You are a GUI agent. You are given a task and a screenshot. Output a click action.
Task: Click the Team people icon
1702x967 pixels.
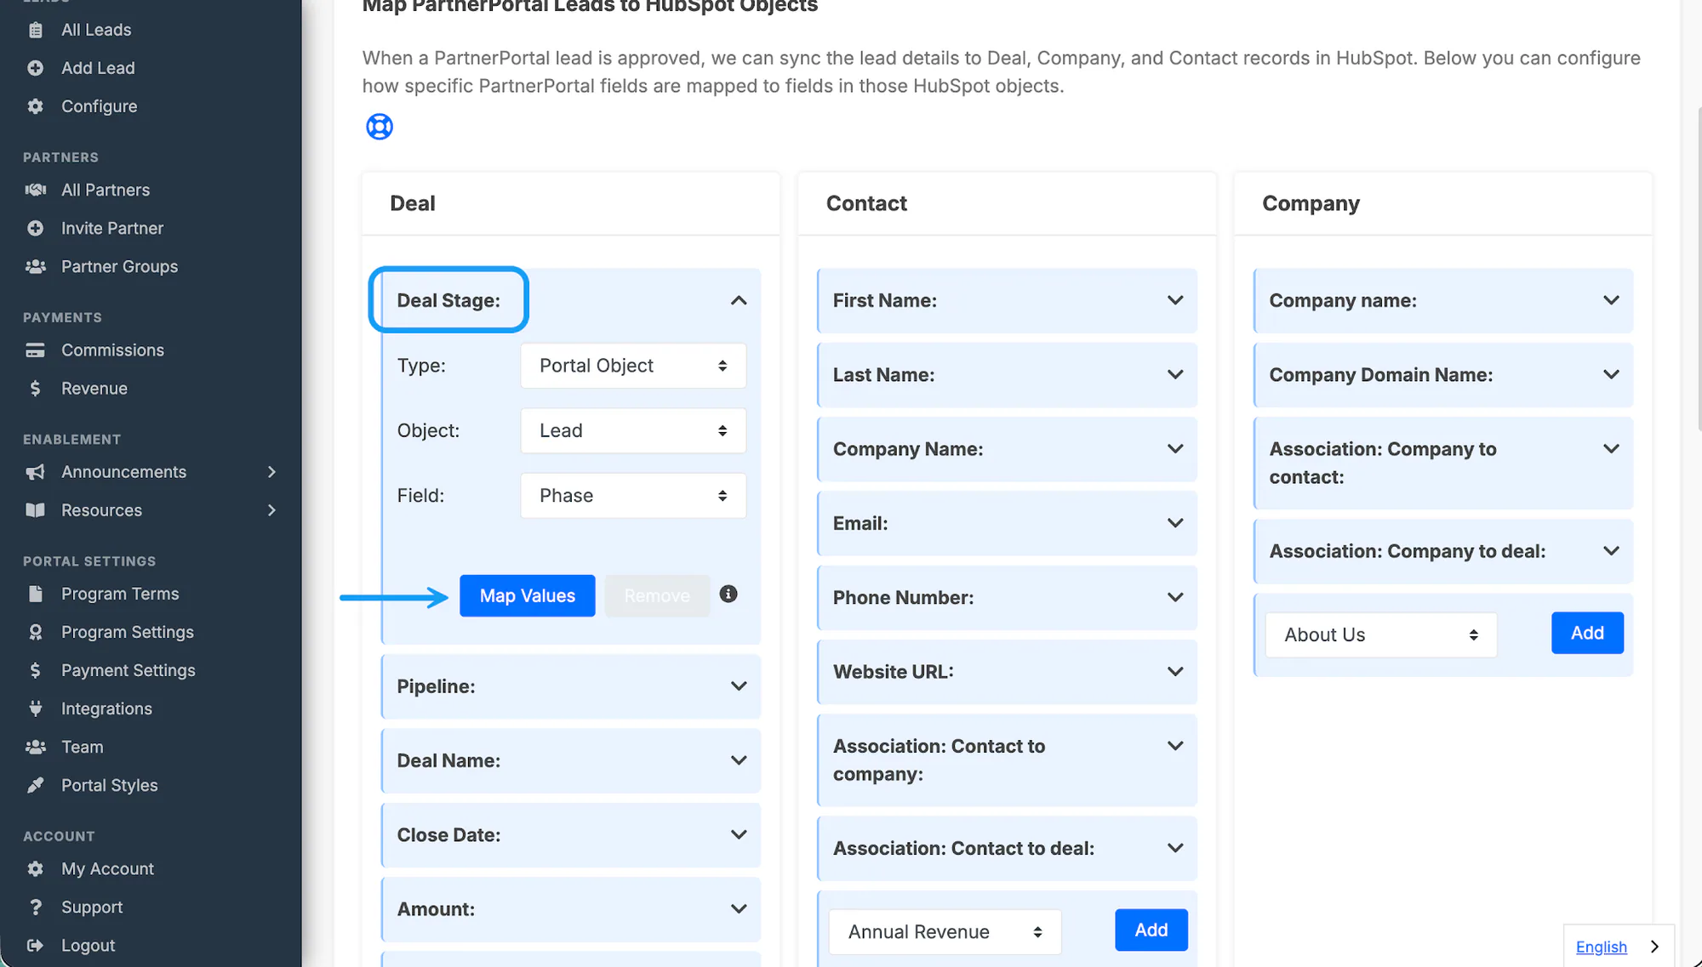[35, 747]
